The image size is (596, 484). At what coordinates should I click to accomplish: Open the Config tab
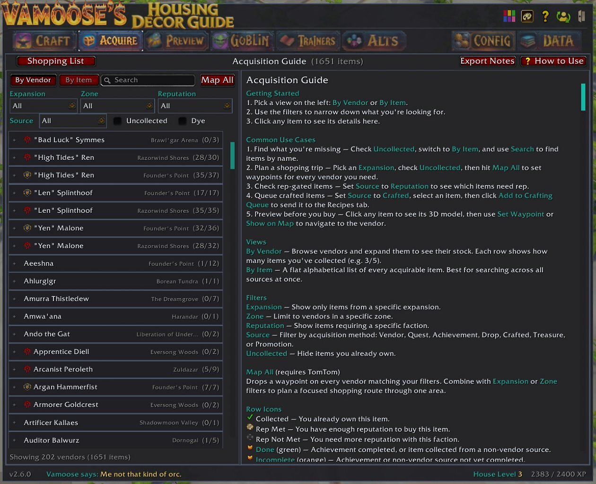click(x=483, y=41)
